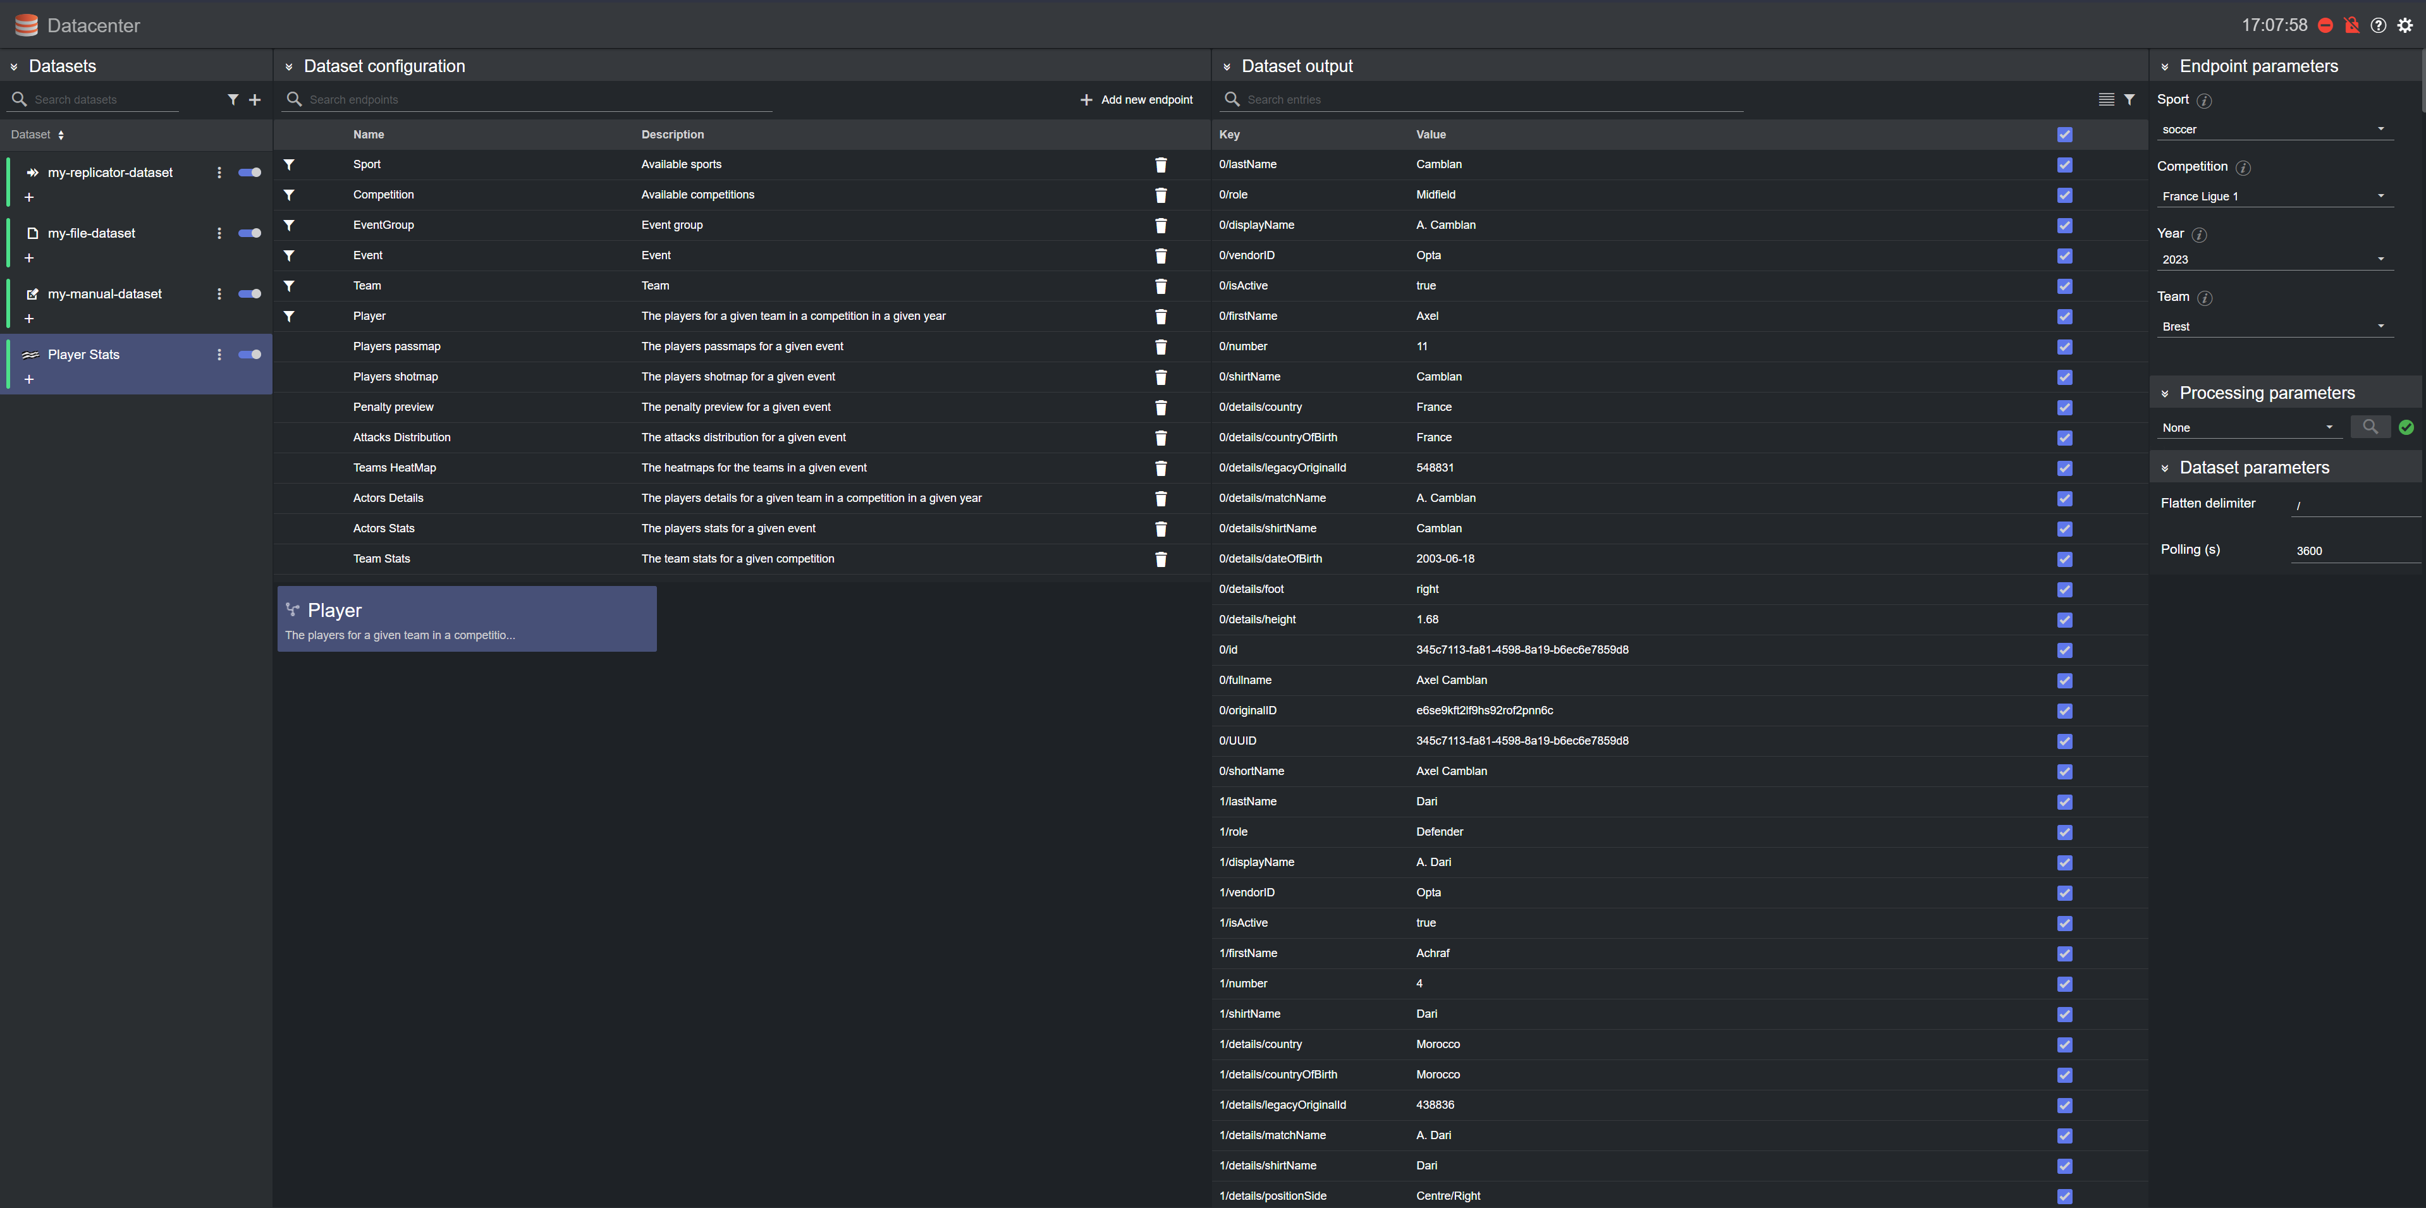The height and width of the screenshot is (1208, 2426).
Task: Sort by the Dataset column header
Action: click(38, 135)
